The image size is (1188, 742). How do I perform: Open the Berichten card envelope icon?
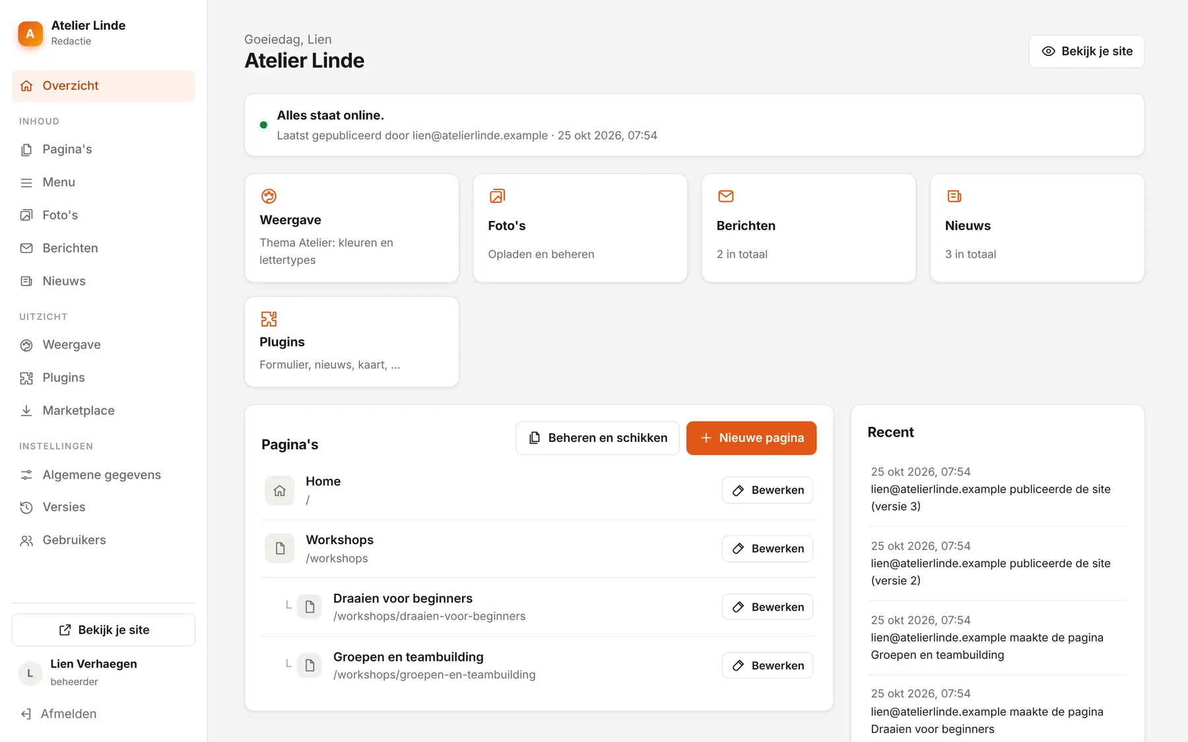726,196
